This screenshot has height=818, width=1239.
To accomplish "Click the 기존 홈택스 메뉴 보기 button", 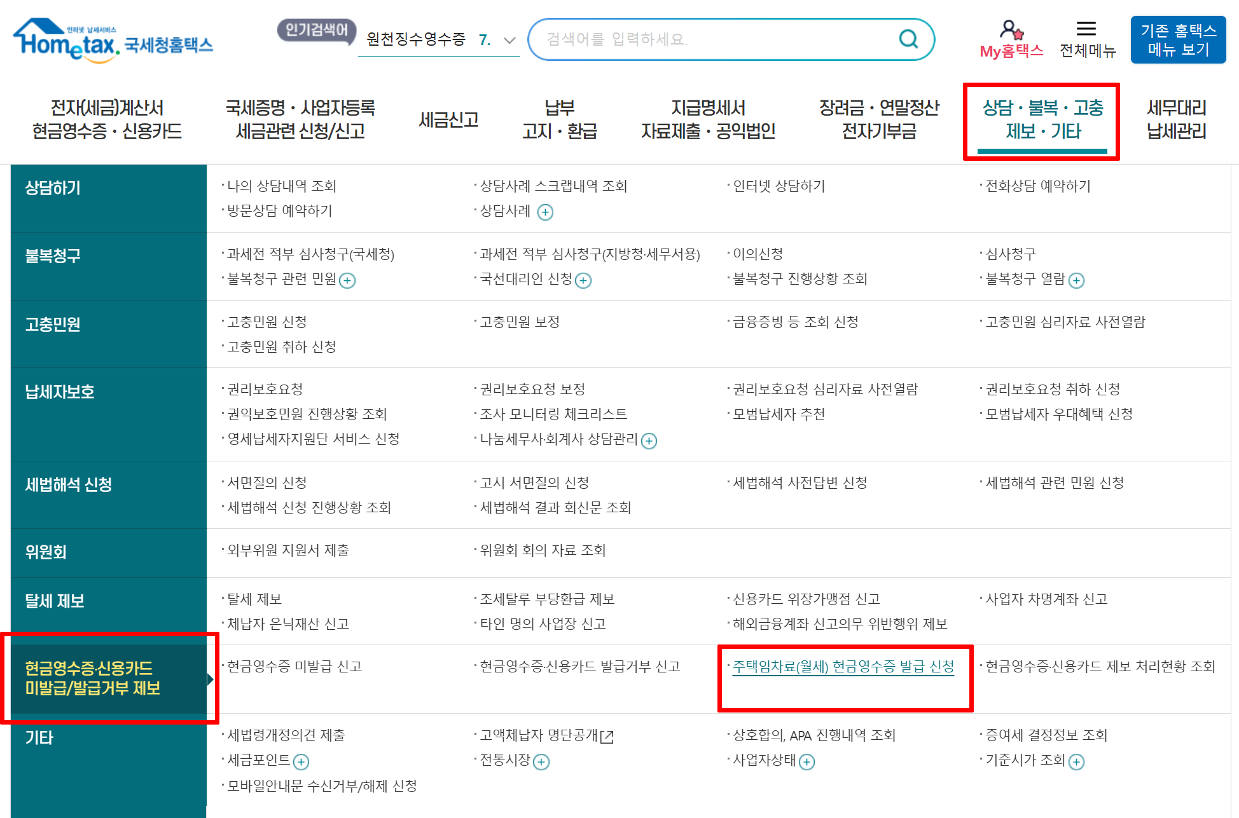I will pyautogui.click(x=1178, y=39).
